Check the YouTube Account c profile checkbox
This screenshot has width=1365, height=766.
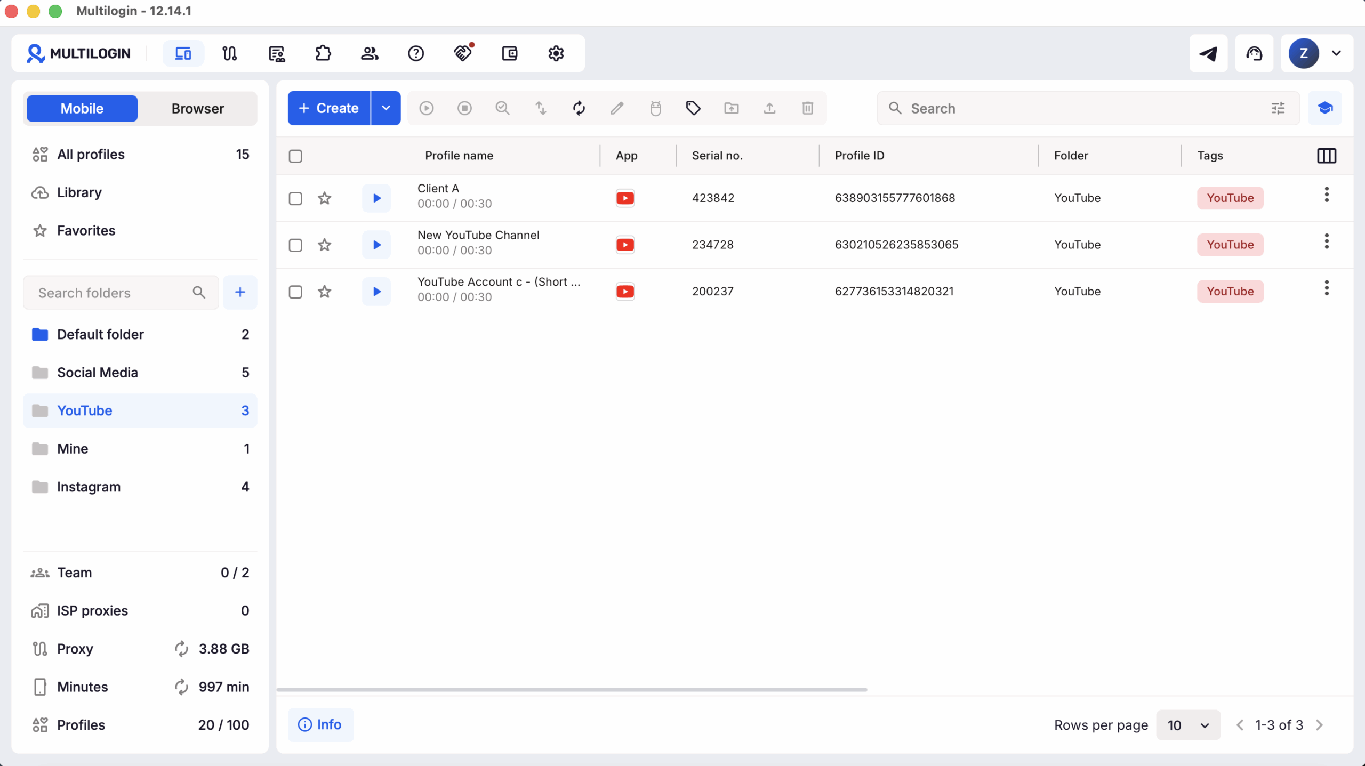(x=295, y=292)
